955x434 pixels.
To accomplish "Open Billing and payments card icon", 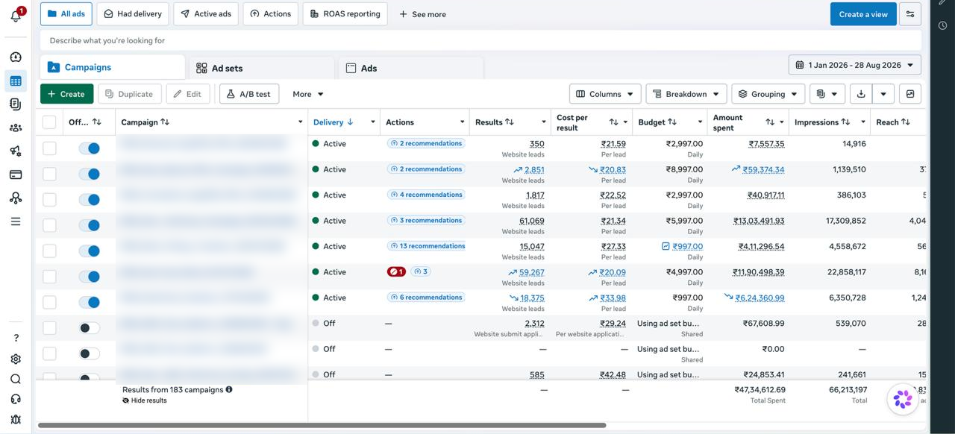I will tap(16, 174).
